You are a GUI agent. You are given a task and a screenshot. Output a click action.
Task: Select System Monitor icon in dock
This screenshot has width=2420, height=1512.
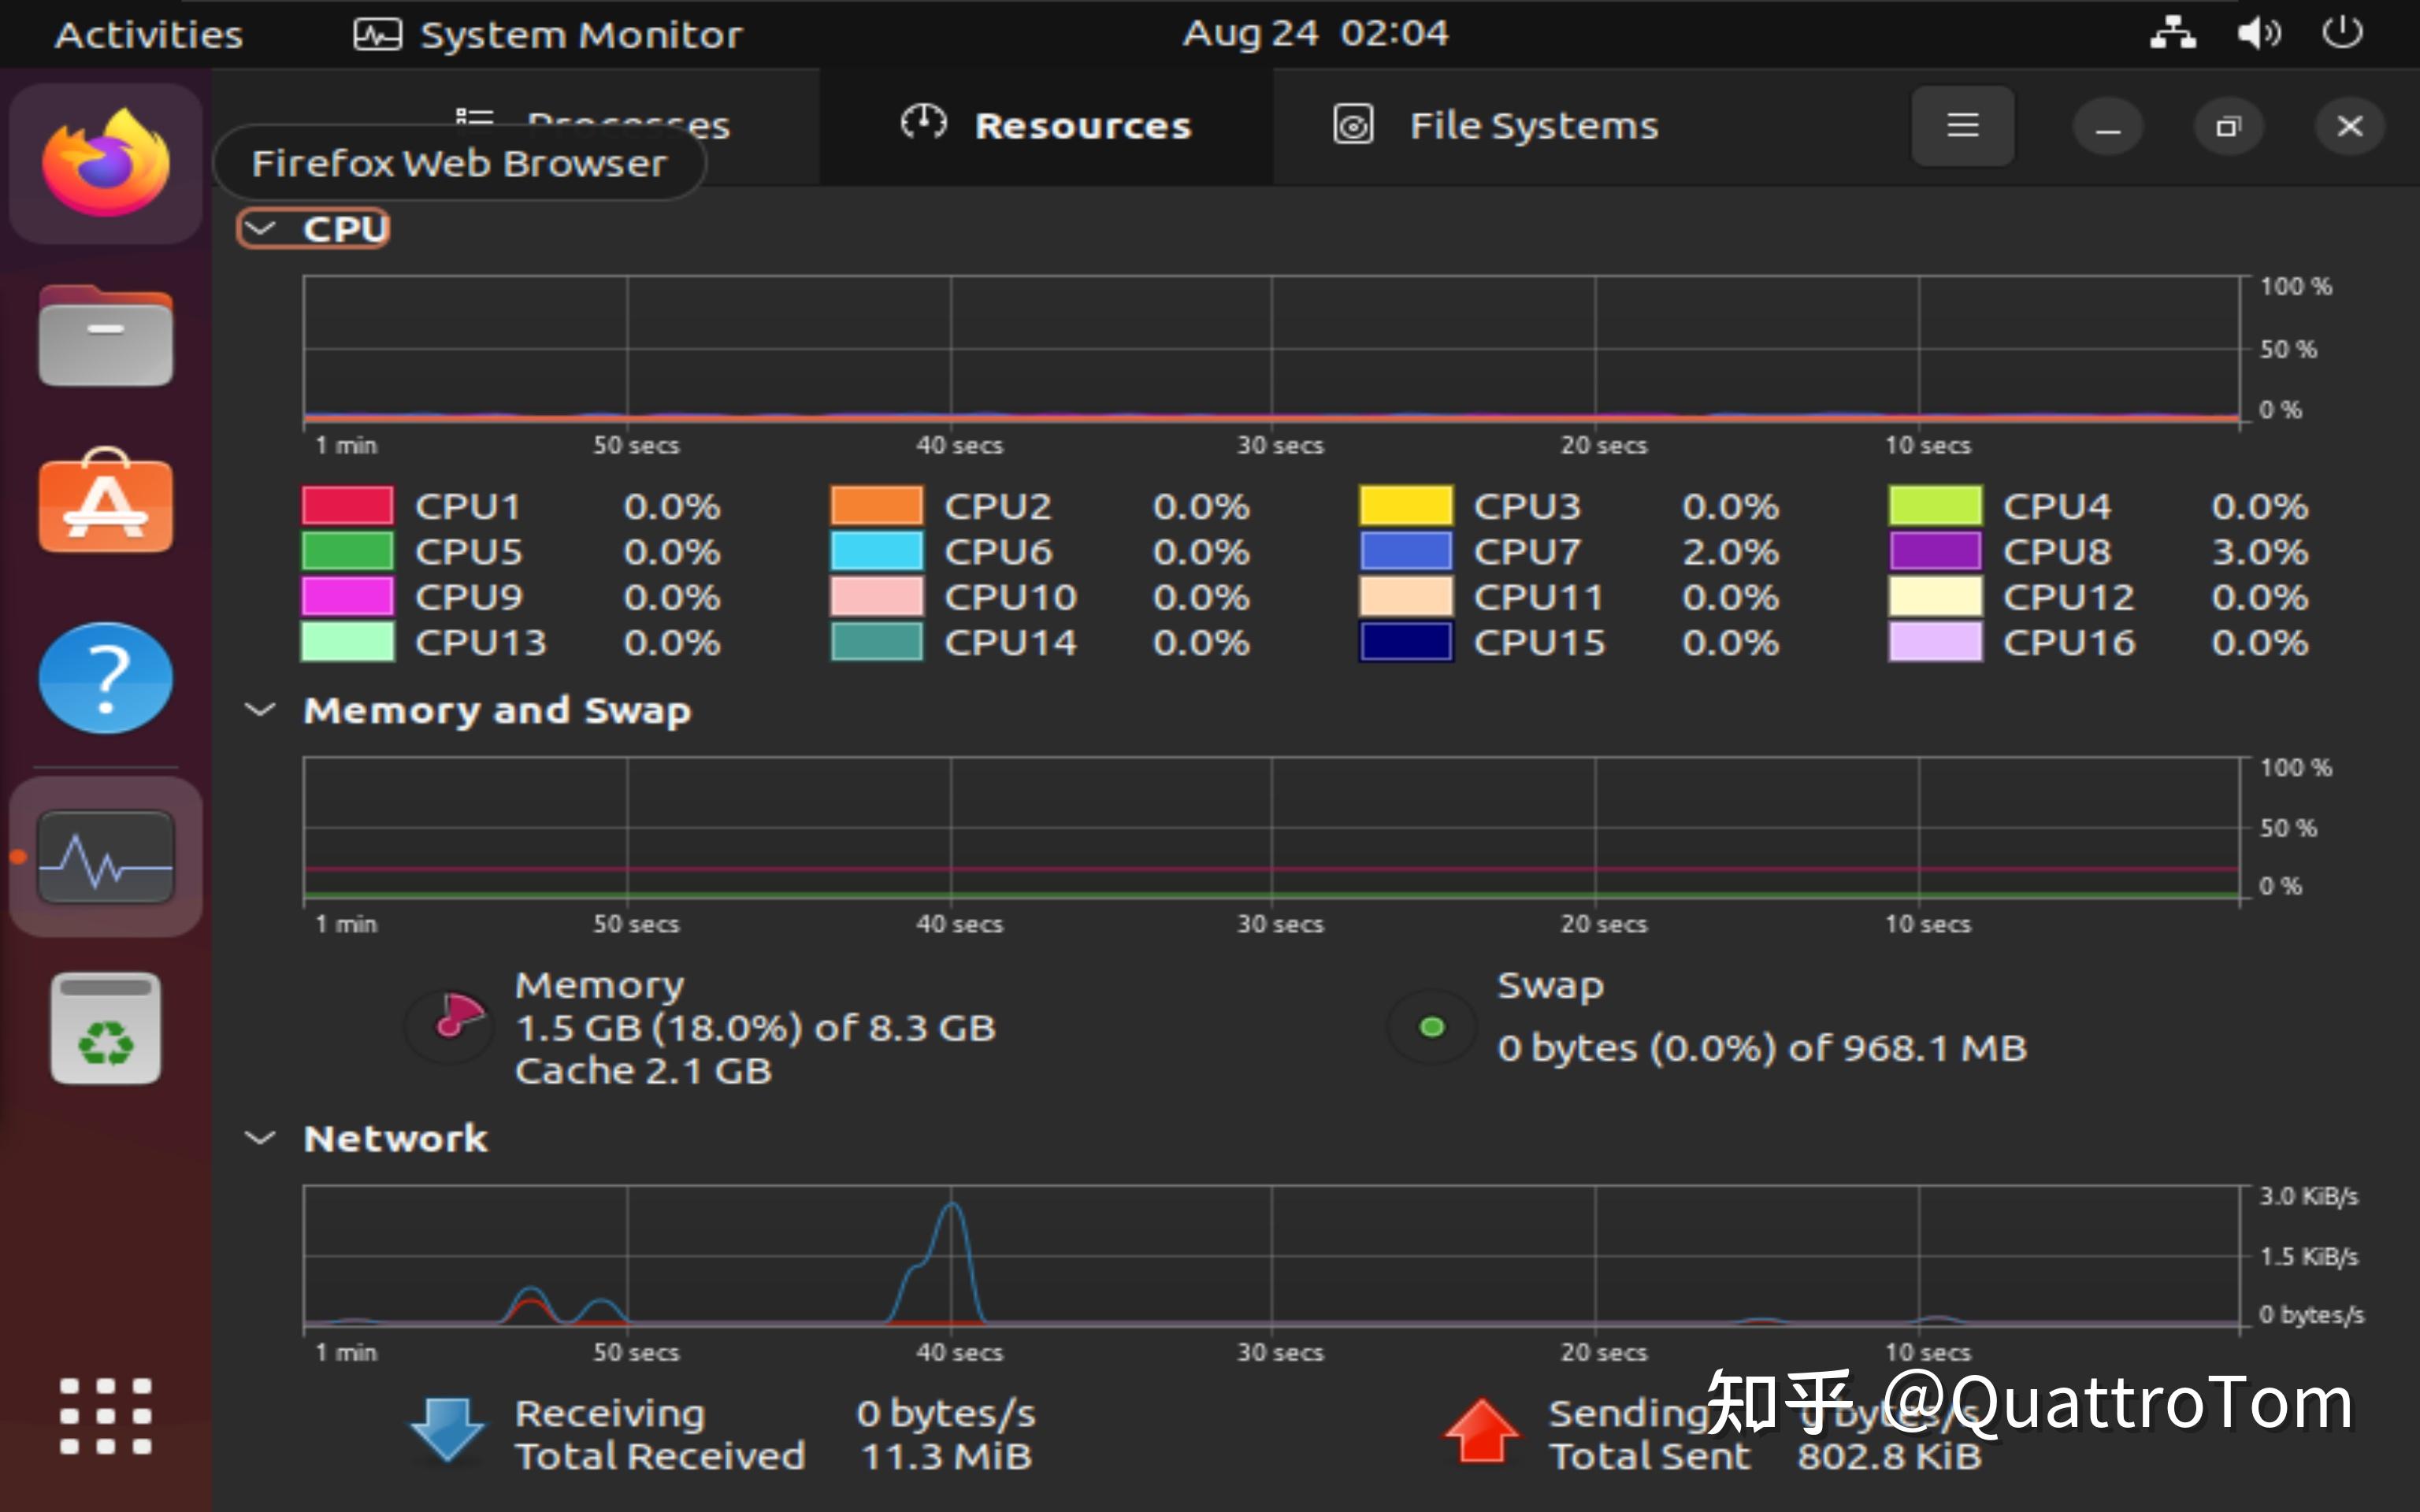(x=106, y=857)
